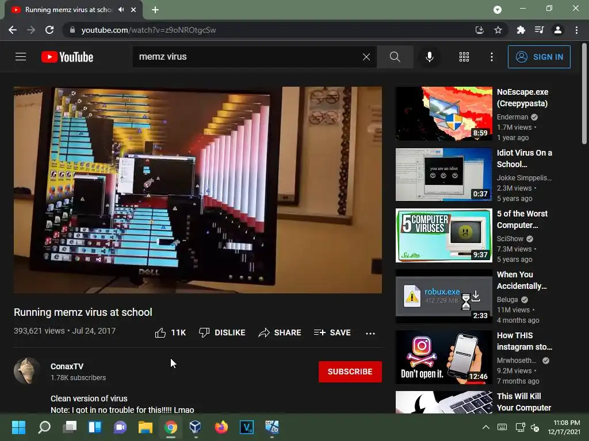Image resolution: width=589 pixels, height=441 pixels.
Task: Open NoEscape.exe (Creepypasta) thumbnail
Action: click(443, 114)
